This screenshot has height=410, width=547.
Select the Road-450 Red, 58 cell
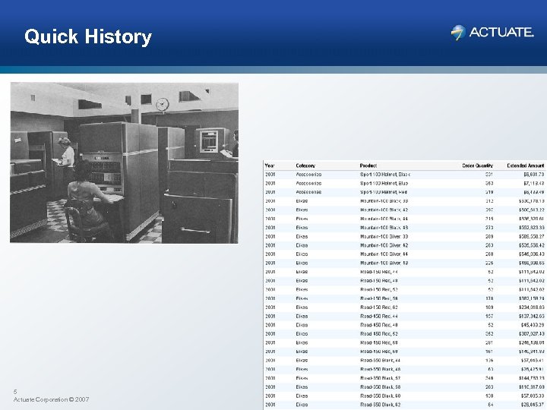[379, 342]
